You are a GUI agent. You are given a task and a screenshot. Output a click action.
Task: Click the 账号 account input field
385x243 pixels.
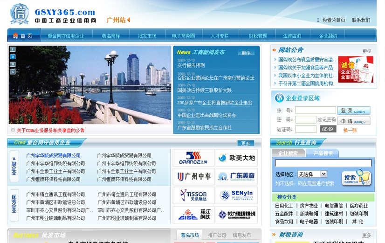(x=315, y=111)
